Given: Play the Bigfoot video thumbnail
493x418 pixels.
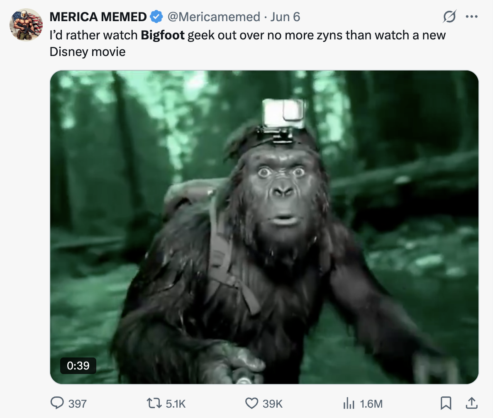Looking at the screenshot, I should 264,227.
